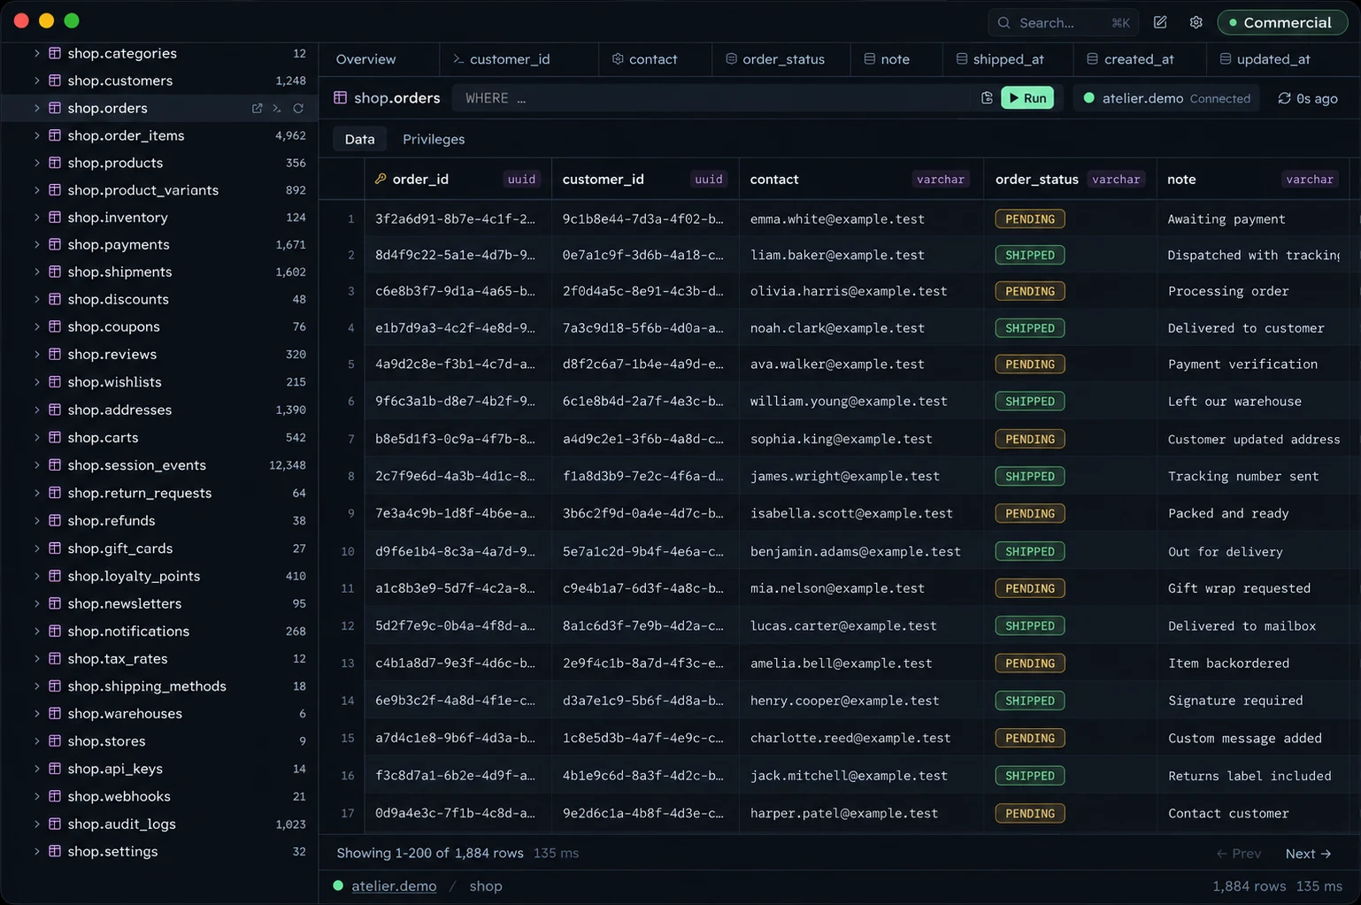Click the shop.settings table icon
1361x905 pixels.
[55, 851]
